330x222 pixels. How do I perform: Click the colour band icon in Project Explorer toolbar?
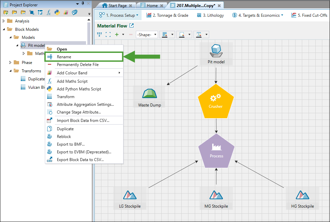point(66,12)
